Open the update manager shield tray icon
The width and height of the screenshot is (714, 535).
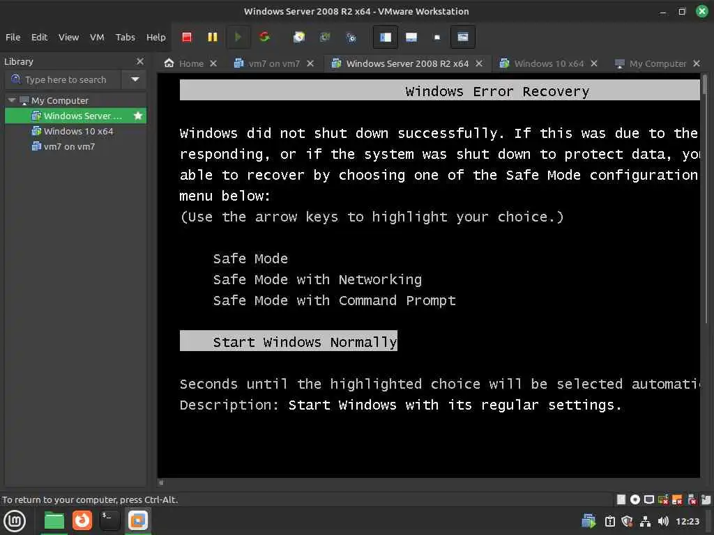(627, 521)
